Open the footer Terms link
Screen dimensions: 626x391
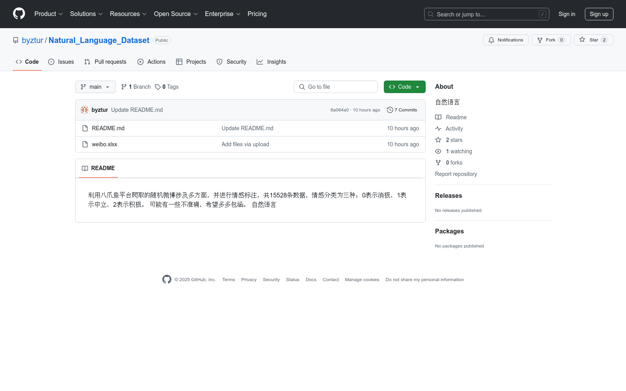coord(228,280)
